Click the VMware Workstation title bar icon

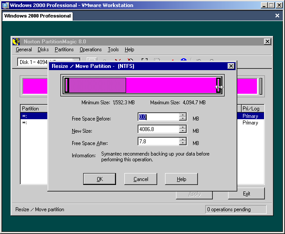point(5,5)
